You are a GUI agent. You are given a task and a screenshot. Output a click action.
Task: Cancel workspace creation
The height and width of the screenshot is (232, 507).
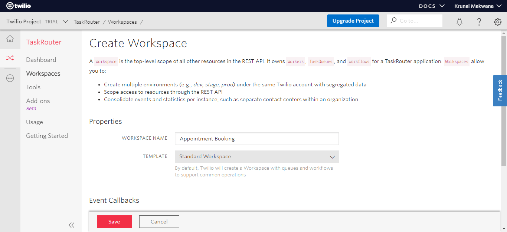pos(159,221)
